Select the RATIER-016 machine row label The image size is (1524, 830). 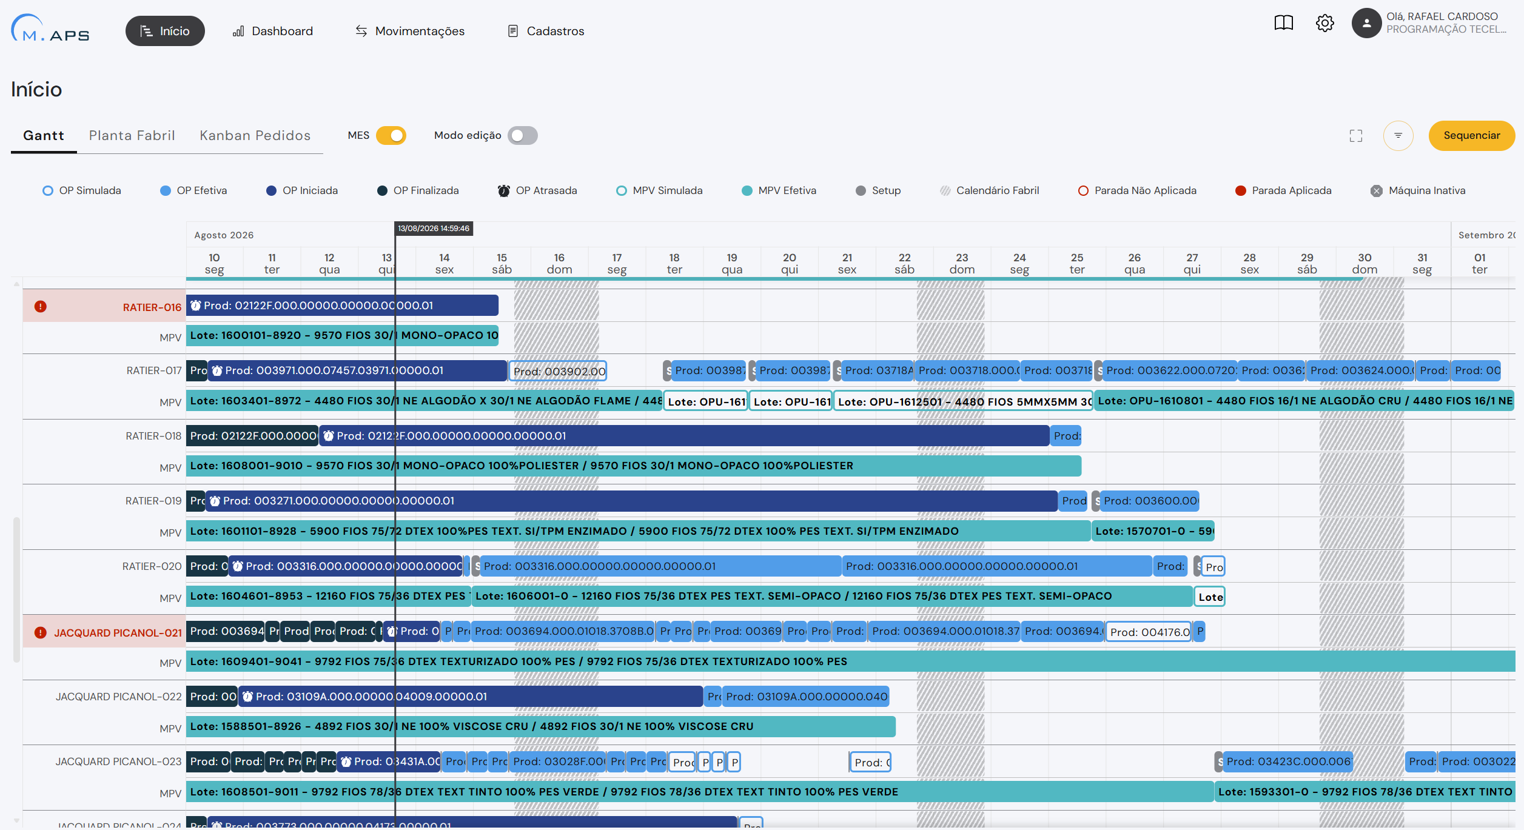(152, 307)
